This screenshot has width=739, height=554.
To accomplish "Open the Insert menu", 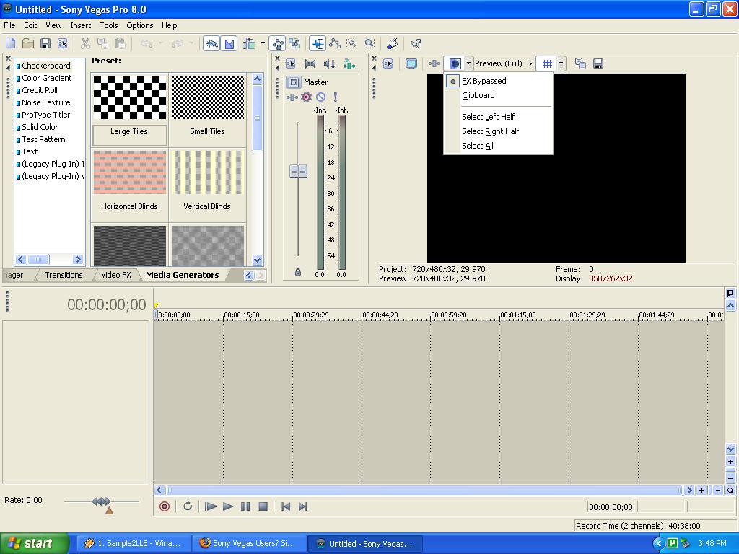I will 81,25.
